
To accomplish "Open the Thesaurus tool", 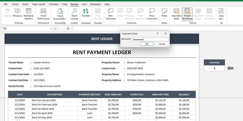I will point(17,13).
